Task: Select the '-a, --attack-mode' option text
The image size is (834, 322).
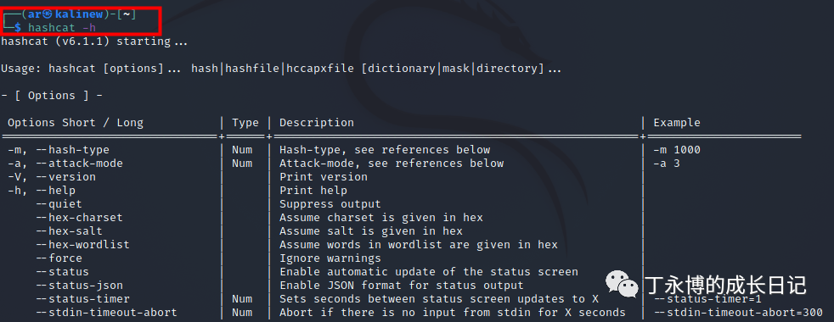Action: point(65,164)
